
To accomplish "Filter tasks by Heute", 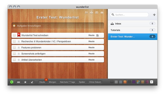I will [x=42, y=82].
